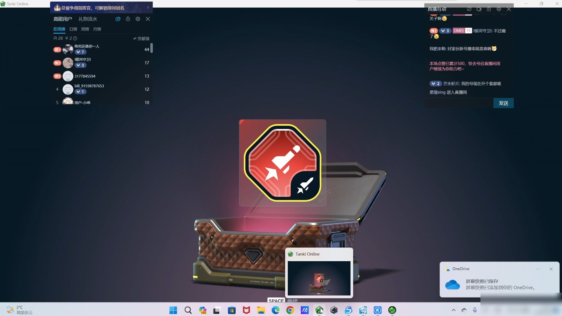This screenshot has width=562, height=316.
Task: Click the 榜2 badge in the chat message
Action: tap(434, 31)
